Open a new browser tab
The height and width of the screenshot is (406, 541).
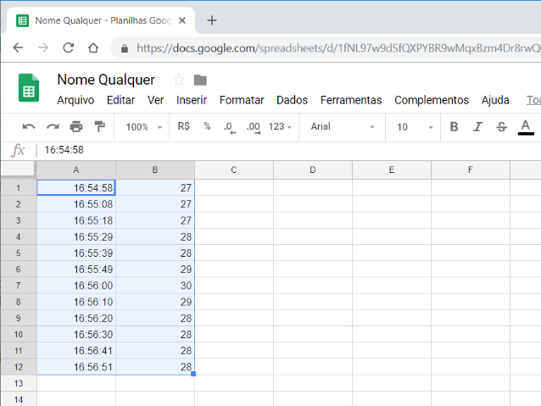[212, 20]
